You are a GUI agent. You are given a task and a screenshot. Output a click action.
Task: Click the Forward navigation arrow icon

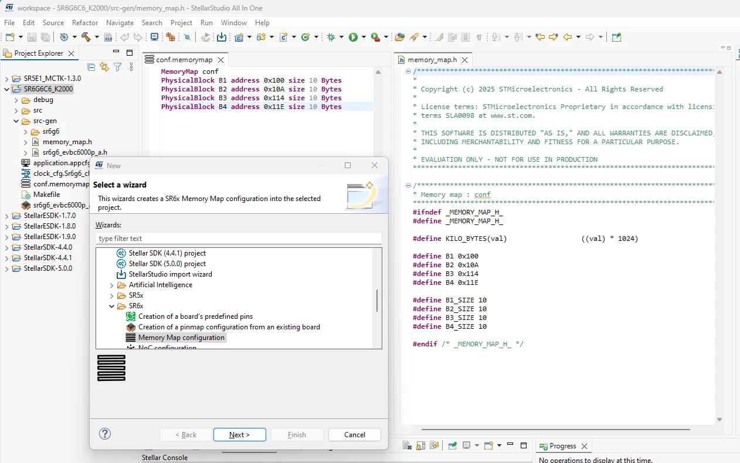coord(590,37)
